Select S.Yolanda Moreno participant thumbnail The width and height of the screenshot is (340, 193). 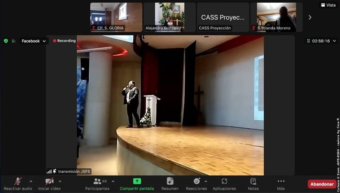click(x=277, y=17)
